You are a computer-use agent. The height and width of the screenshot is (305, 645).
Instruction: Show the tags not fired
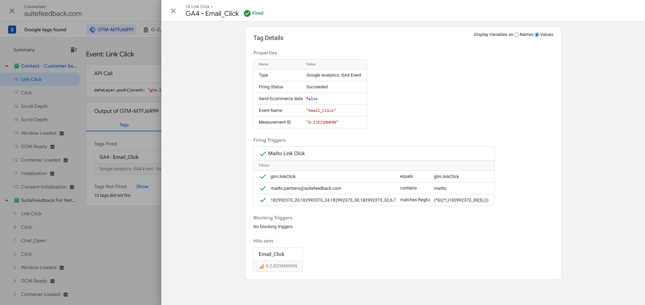click(142, 186)
